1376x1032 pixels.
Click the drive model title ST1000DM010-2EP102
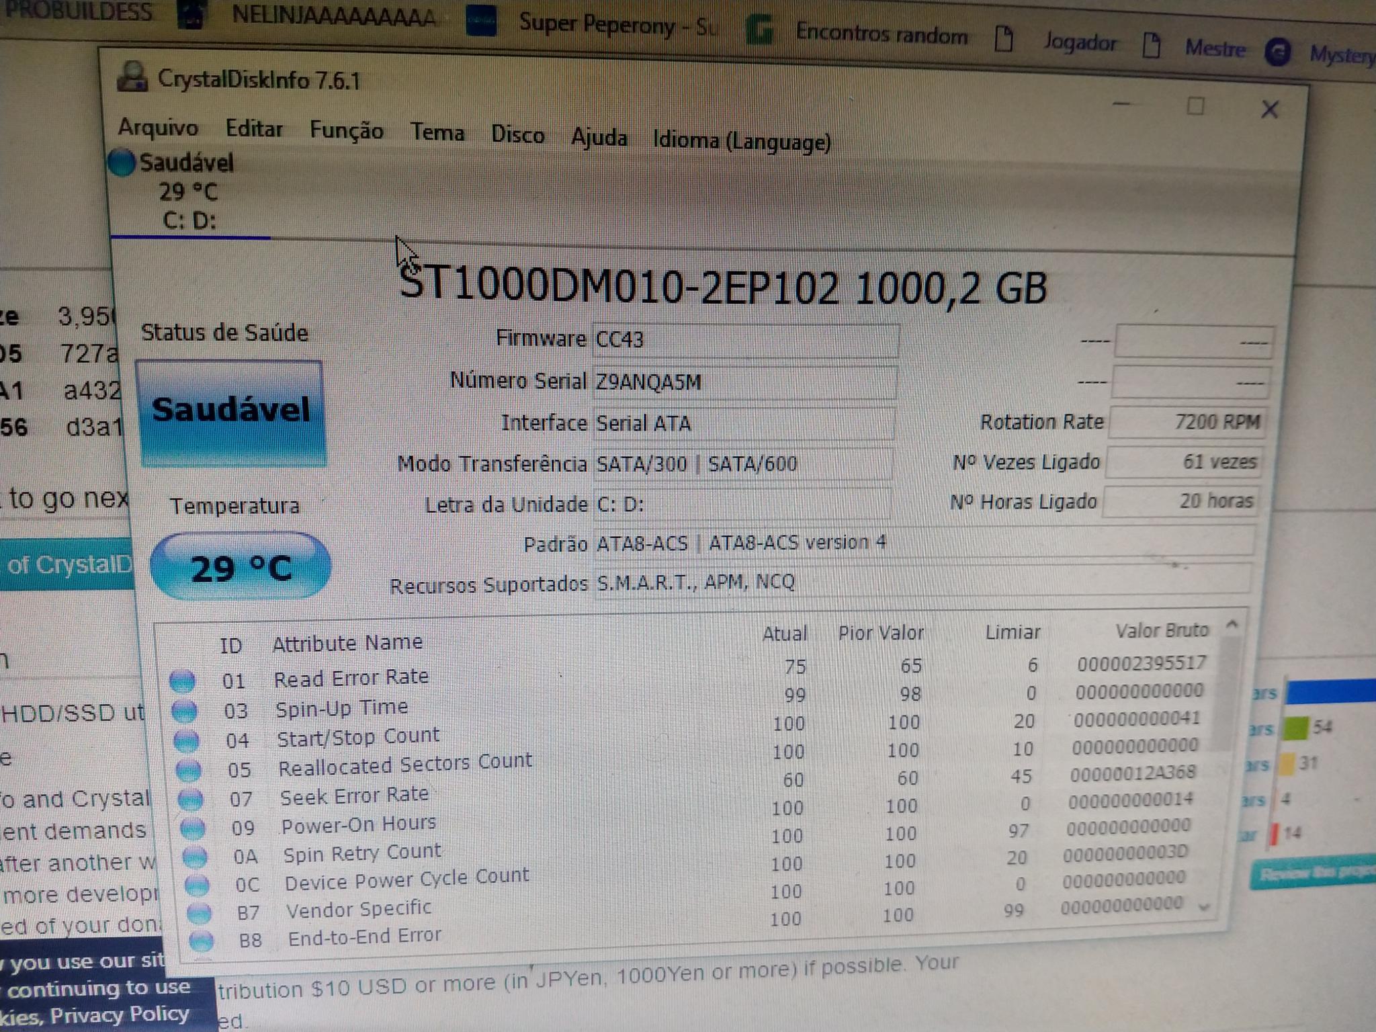click(619, 285)
